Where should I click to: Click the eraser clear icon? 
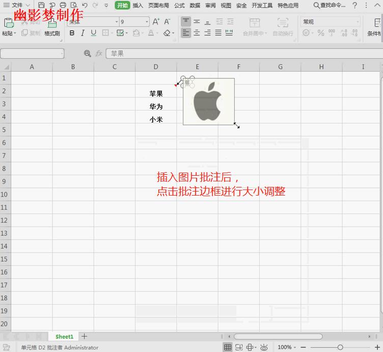click(167, 33)
